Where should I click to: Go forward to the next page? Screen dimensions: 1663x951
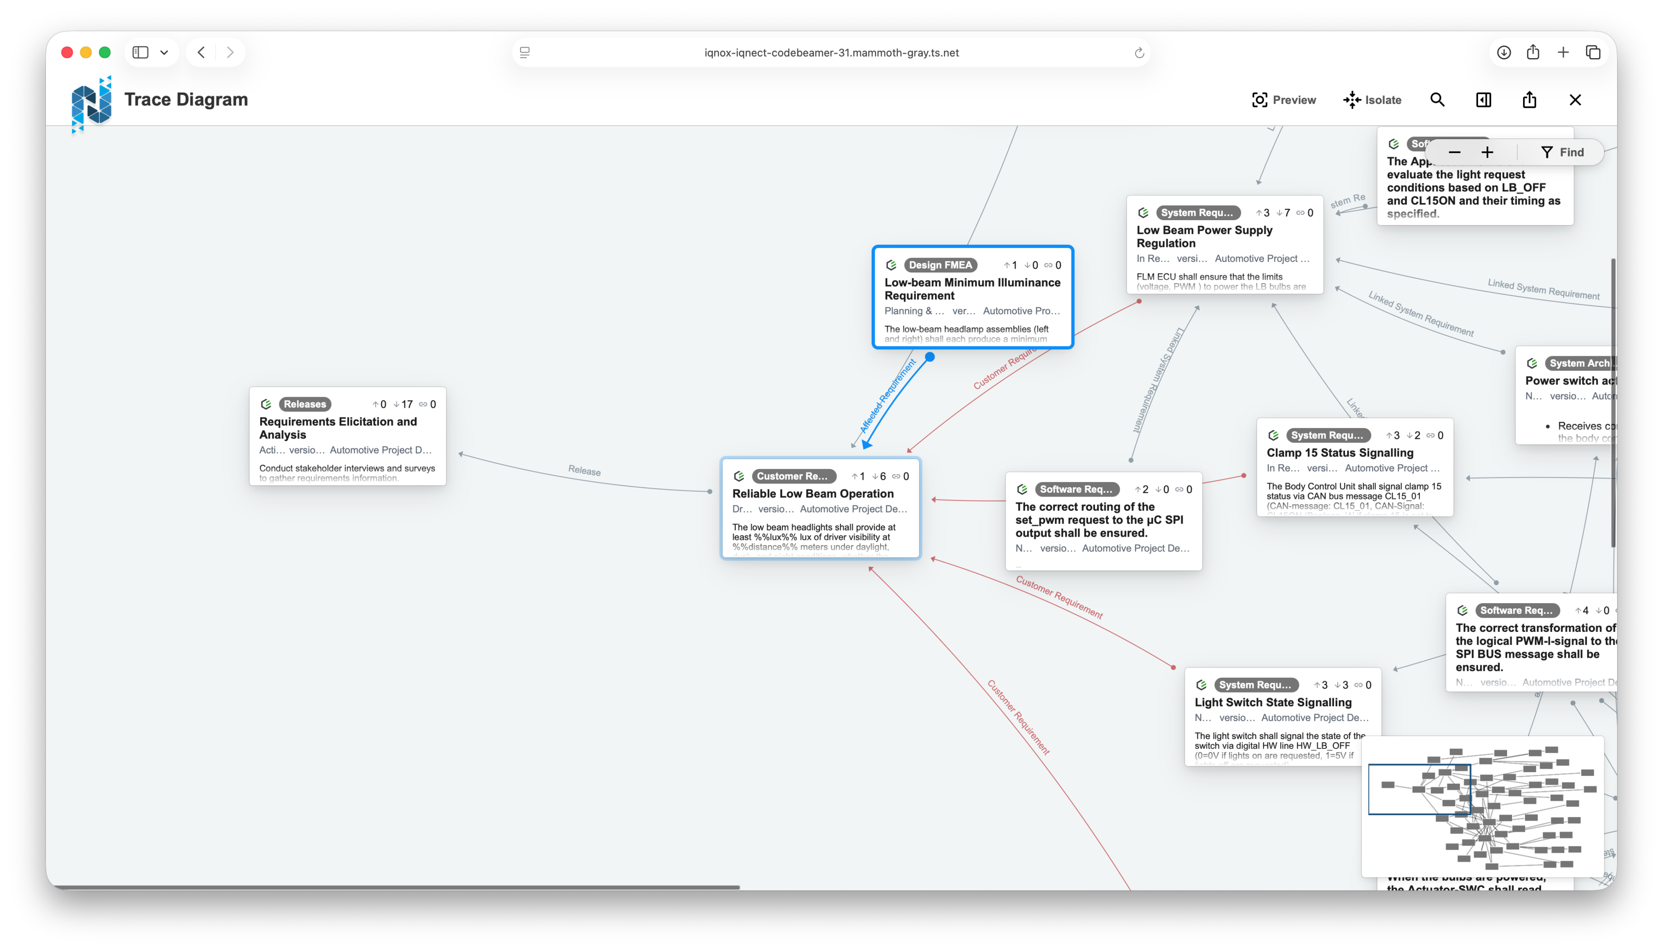tap(230, 52)
